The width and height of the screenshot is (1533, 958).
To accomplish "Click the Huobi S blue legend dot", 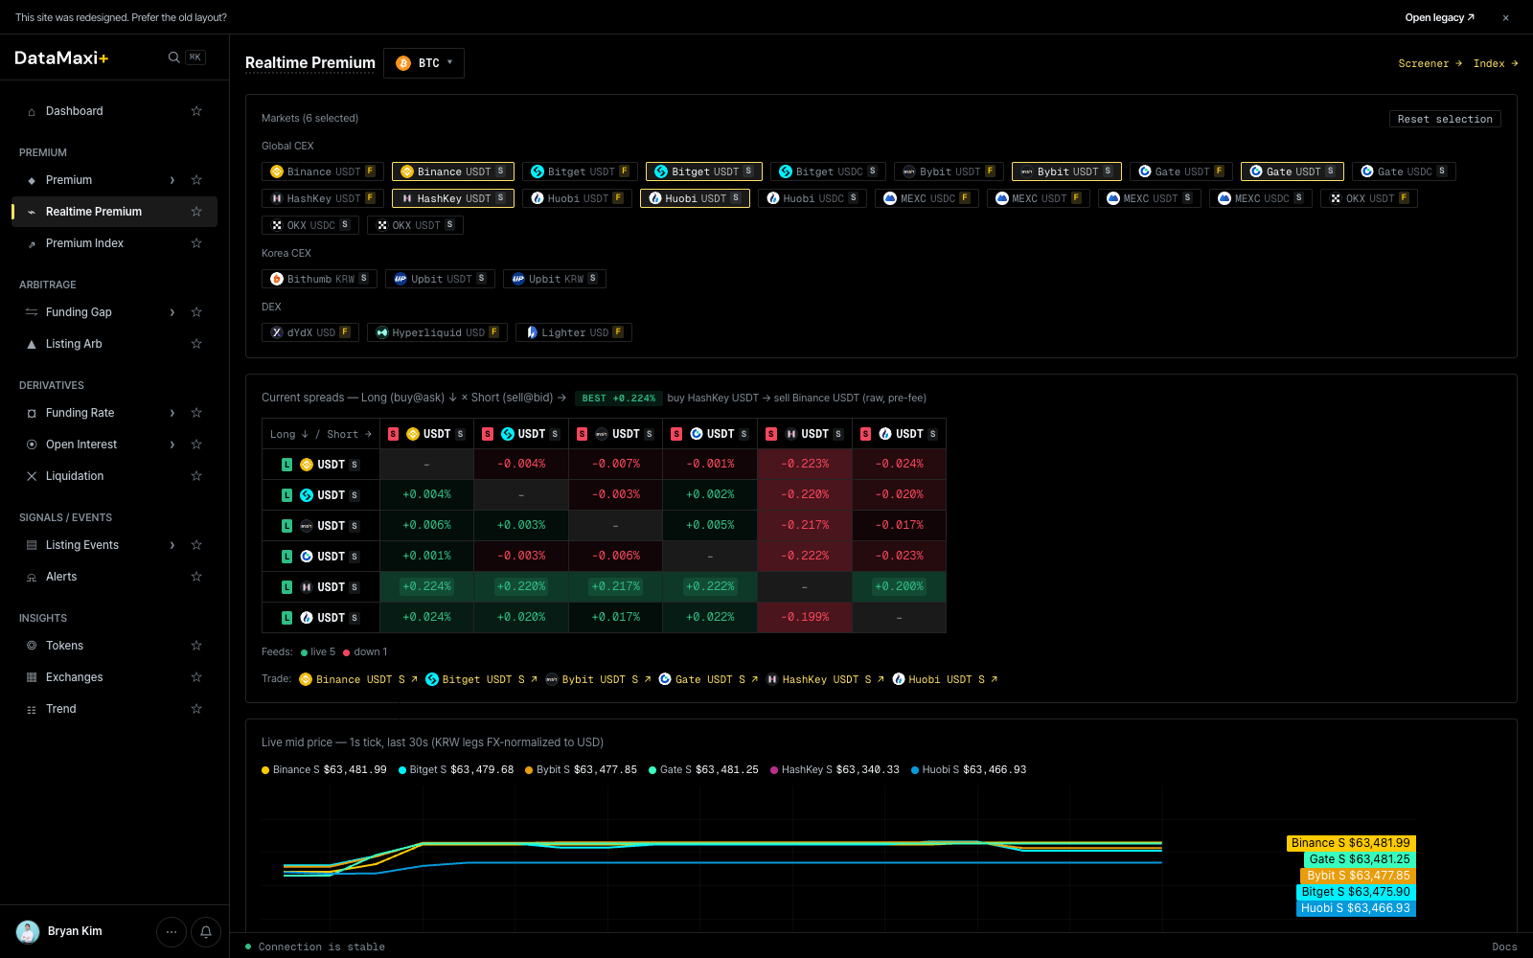I will click(915, 770).
